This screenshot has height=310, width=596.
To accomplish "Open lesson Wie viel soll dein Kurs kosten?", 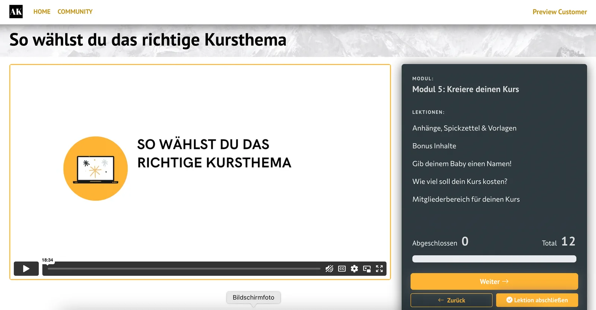I will point(460,182).
